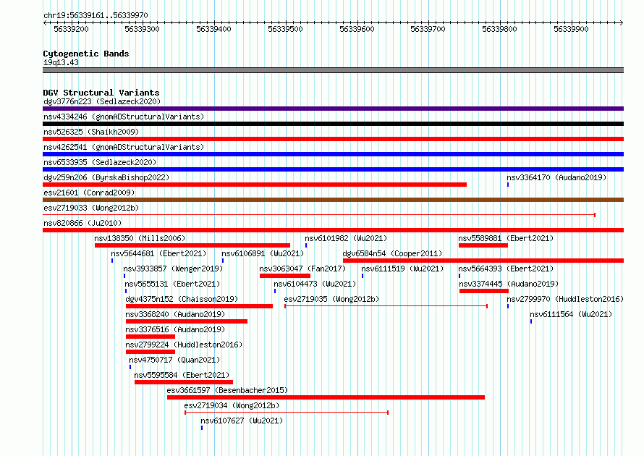Click the black nsv4334246 variant bar

click(x=333, y=124)
